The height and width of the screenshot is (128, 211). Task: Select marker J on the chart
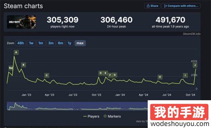pyautogui.click(x=195, y=65)
